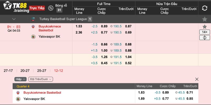Close the Quarter 4 panel with X

197,79
